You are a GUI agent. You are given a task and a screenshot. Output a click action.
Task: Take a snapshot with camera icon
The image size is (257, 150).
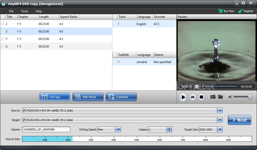[213, 97]
